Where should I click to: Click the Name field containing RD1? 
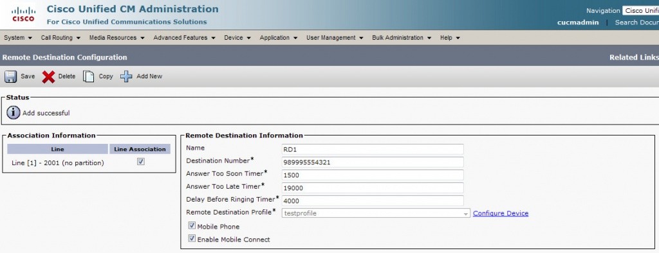coord(373,150)
